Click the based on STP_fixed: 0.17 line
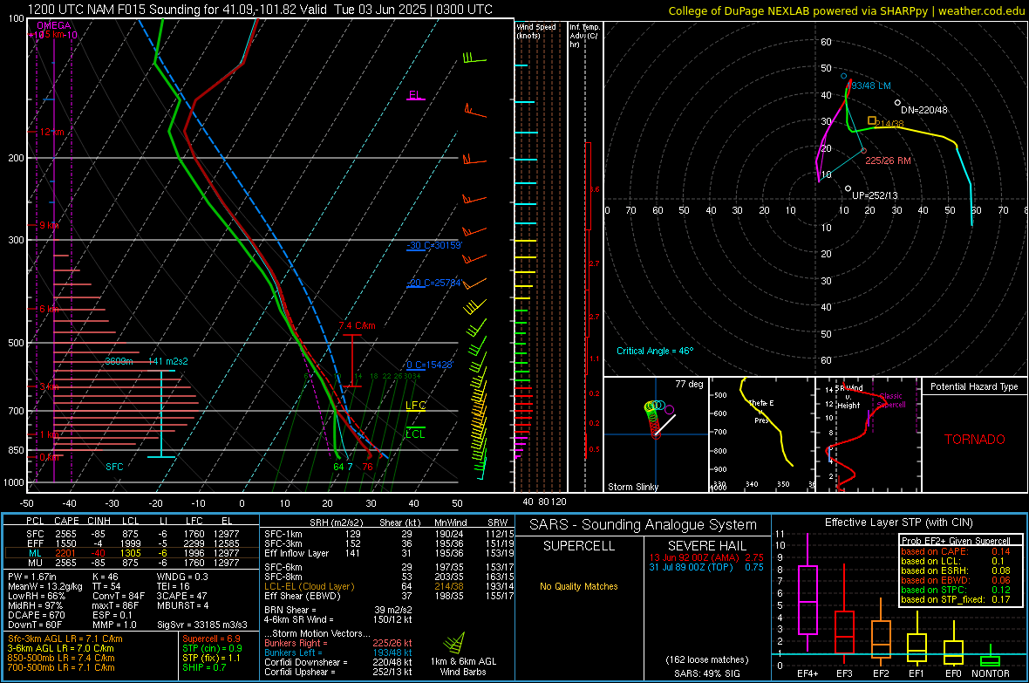This screenshot has width=1029, height=683. coord(956,599)
